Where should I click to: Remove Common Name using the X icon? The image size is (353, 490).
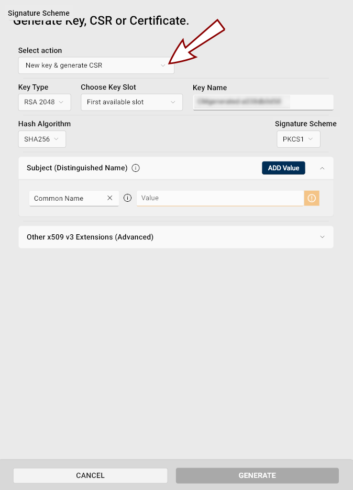click(110, 198)
